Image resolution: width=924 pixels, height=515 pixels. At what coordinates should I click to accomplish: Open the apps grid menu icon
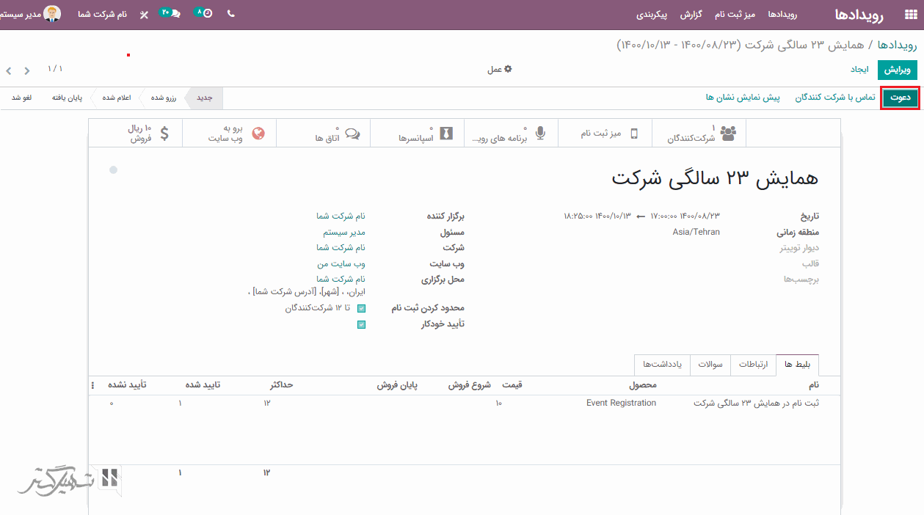pyautogui.click(x=912, y=14)
